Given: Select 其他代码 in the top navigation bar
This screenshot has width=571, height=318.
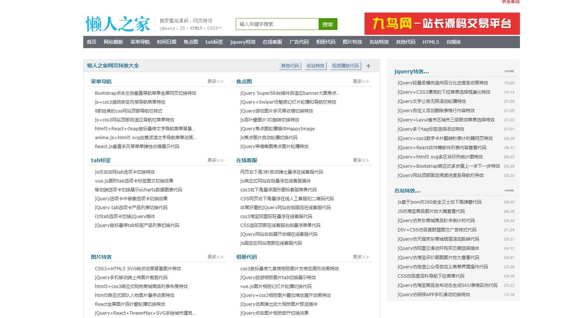Looking at the screenshot, I should tap(406, 42).
